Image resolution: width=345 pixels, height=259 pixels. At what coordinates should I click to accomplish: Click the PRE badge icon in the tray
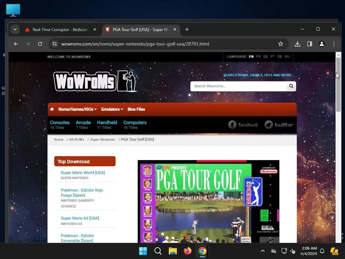pyautogui.click(x=334, y=251)
